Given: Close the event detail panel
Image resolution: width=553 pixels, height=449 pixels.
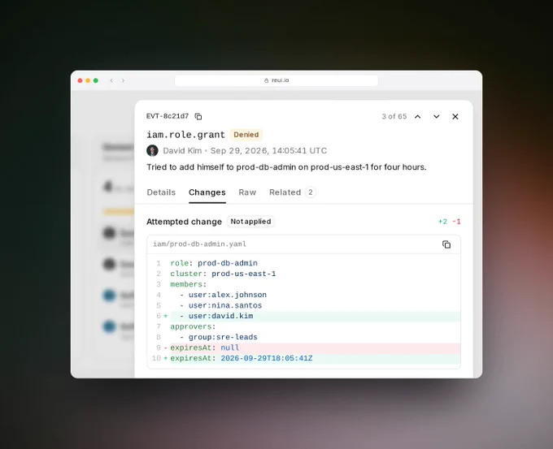Looking at the screenshot, I should tap(455, 117).
